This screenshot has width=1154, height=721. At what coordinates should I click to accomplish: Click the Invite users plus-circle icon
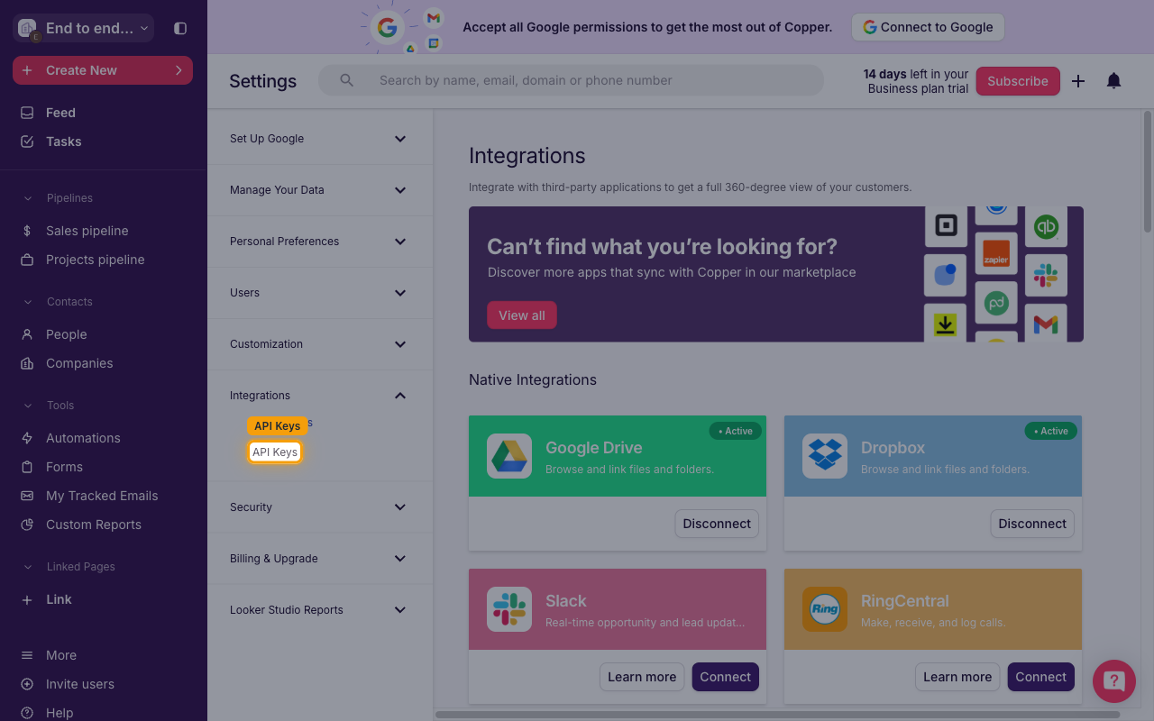pyautogui.click(x=27, y=684)
